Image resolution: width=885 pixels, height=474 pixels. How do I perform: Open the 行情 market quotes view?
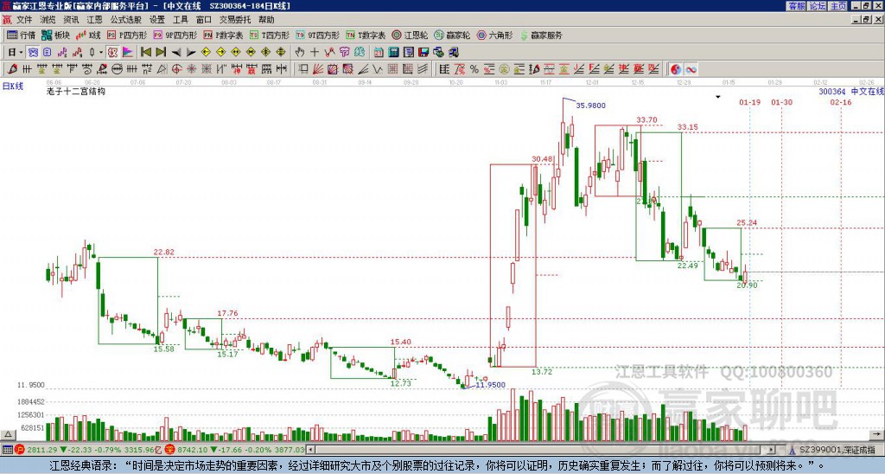tap(21, 35)
